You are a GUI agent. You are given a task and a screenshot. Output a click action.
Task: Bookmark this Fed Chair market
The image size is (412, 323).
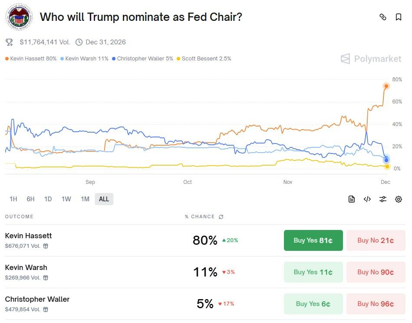[398, 17]
